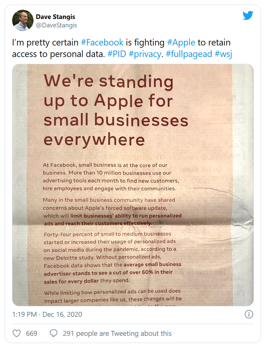Click the ad headline "We're standing up to Apple"
Screen dimensions: 265x348
(108, 91)
